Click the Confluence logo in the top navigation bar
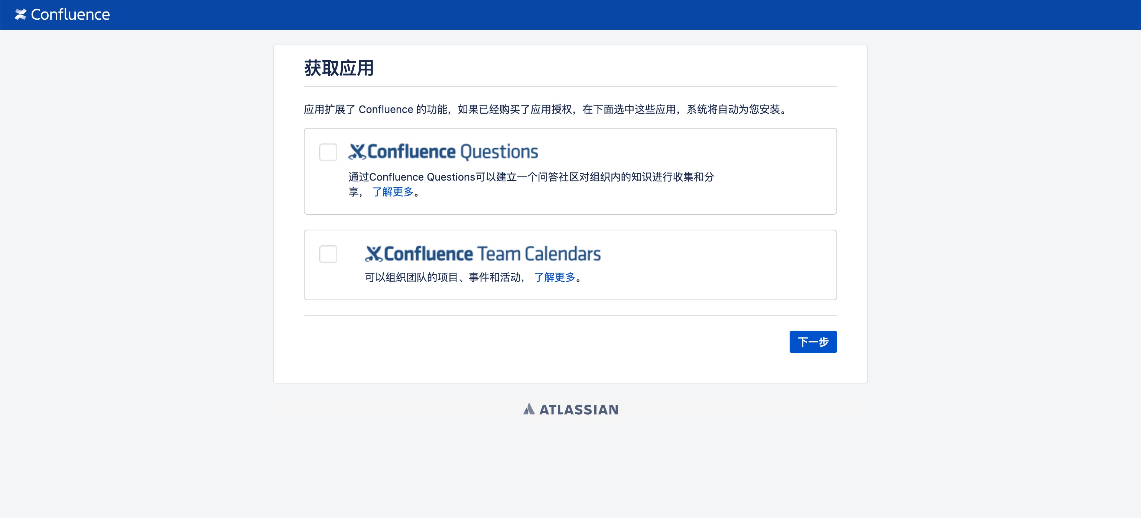Viewport: 1141px width, 518px height. pyautogui.click(x=62, y=14)
